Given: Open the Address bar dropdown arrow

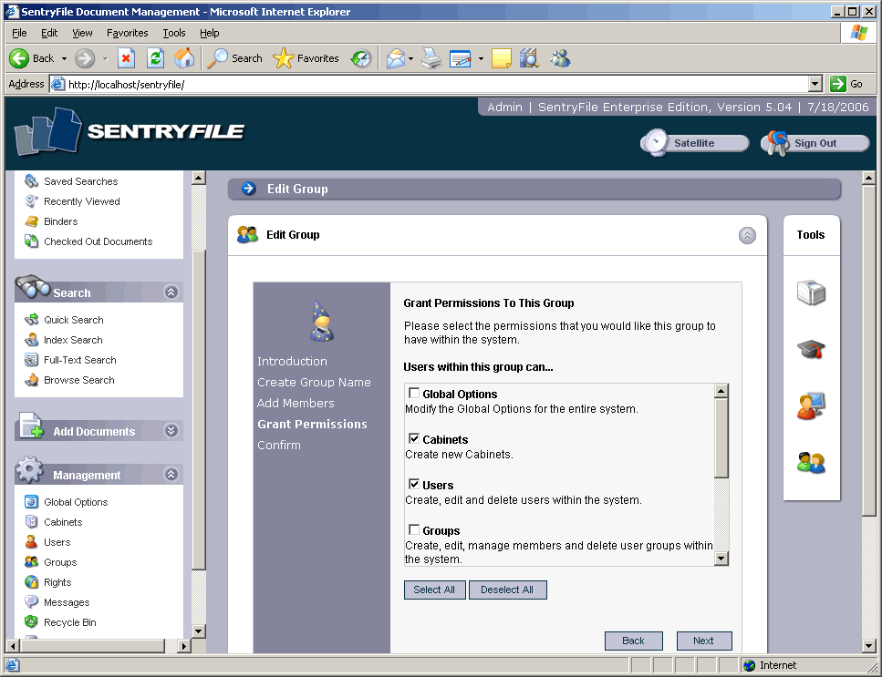Looking at the screenshot, I should pos(815,84).
